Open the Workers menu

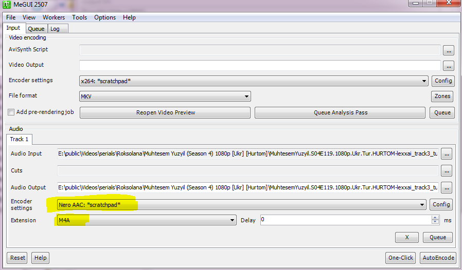pos(54,17)
